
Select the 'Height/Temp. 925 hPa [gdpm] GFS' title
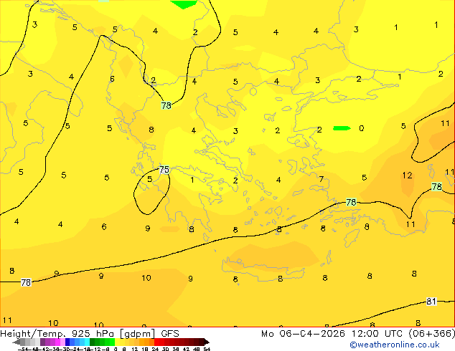tap(90, 334)
